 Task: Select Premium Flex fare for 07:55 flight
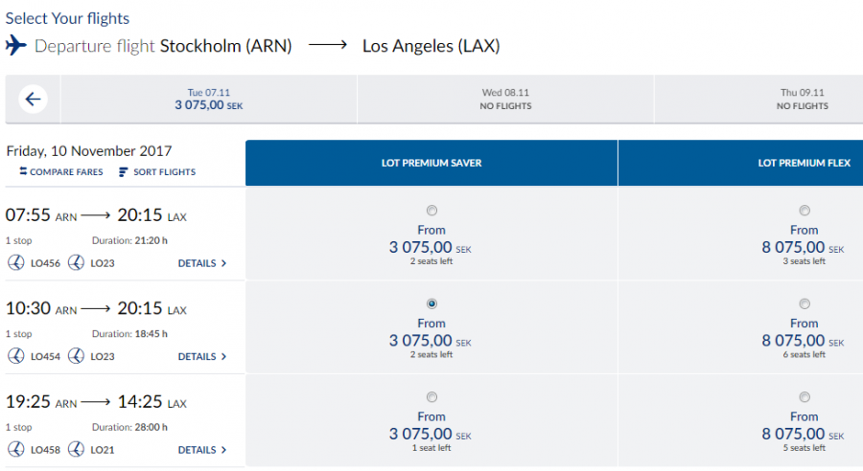point(804,211)
